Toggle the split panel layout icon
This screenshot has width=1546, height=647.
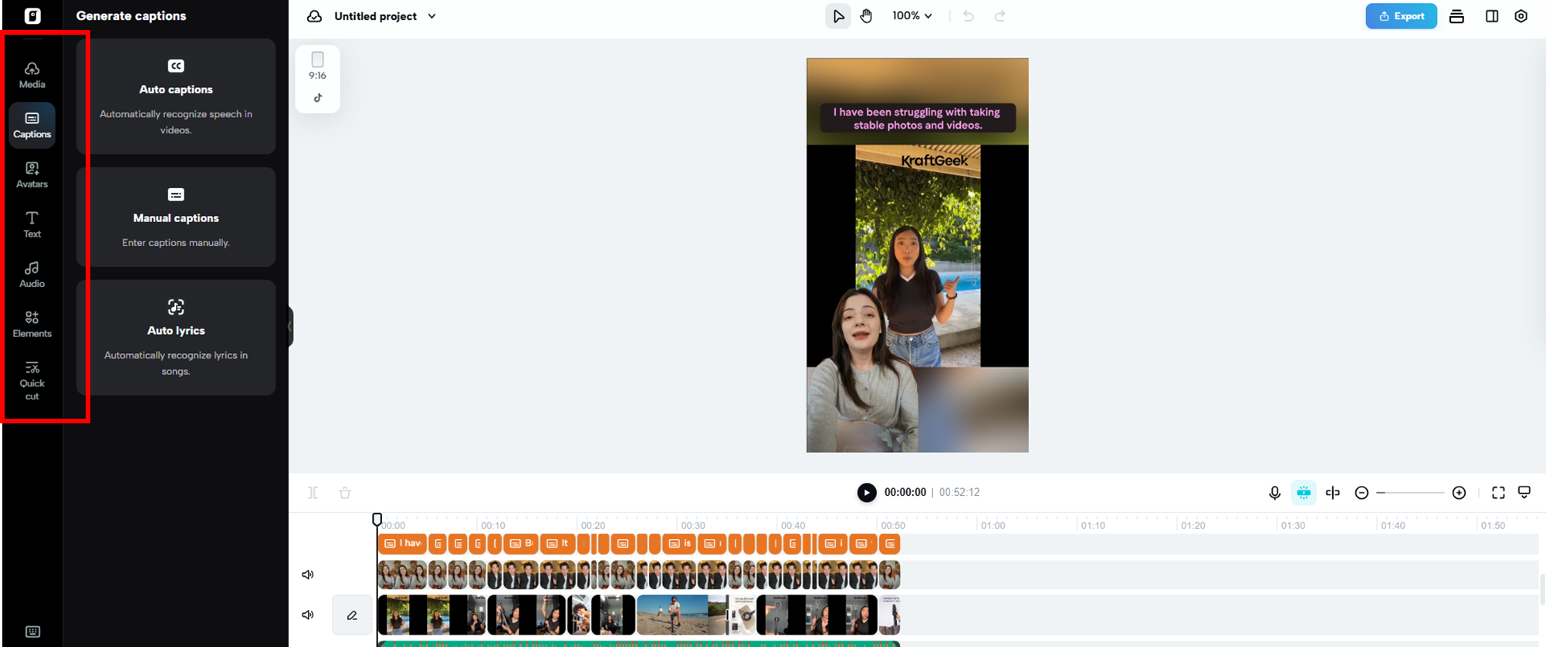1491,16
